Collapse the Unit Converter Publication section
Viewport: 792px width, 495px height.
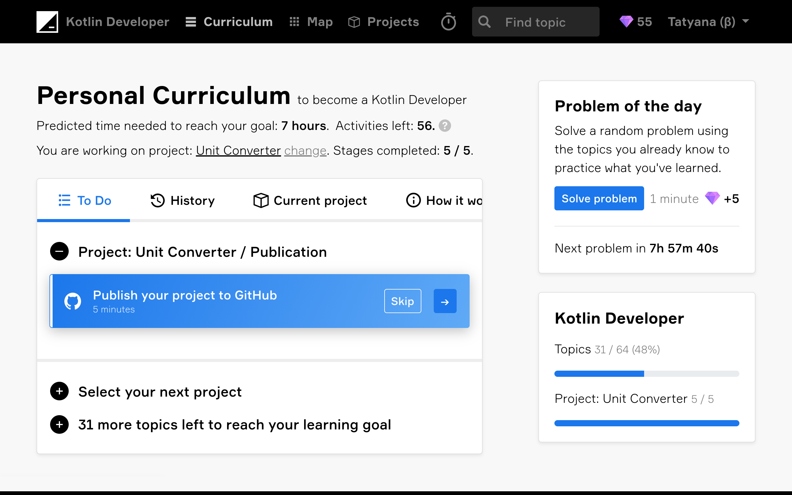(x=59, y=252)
